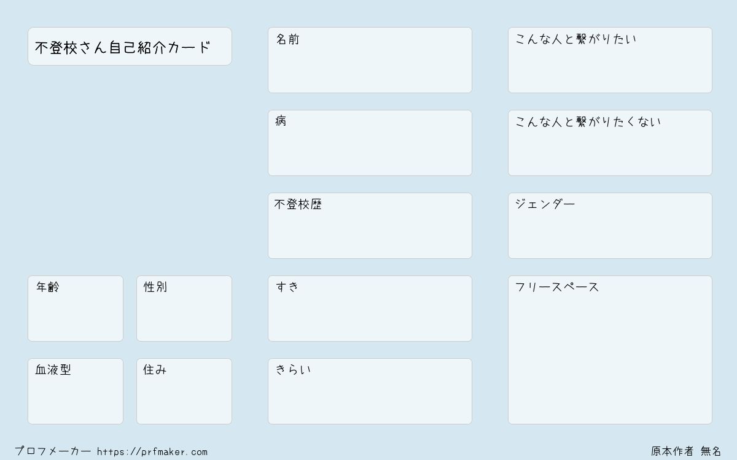Select the こんな人と繋がりたい box
737x460 pixels.
coord(610,60)
